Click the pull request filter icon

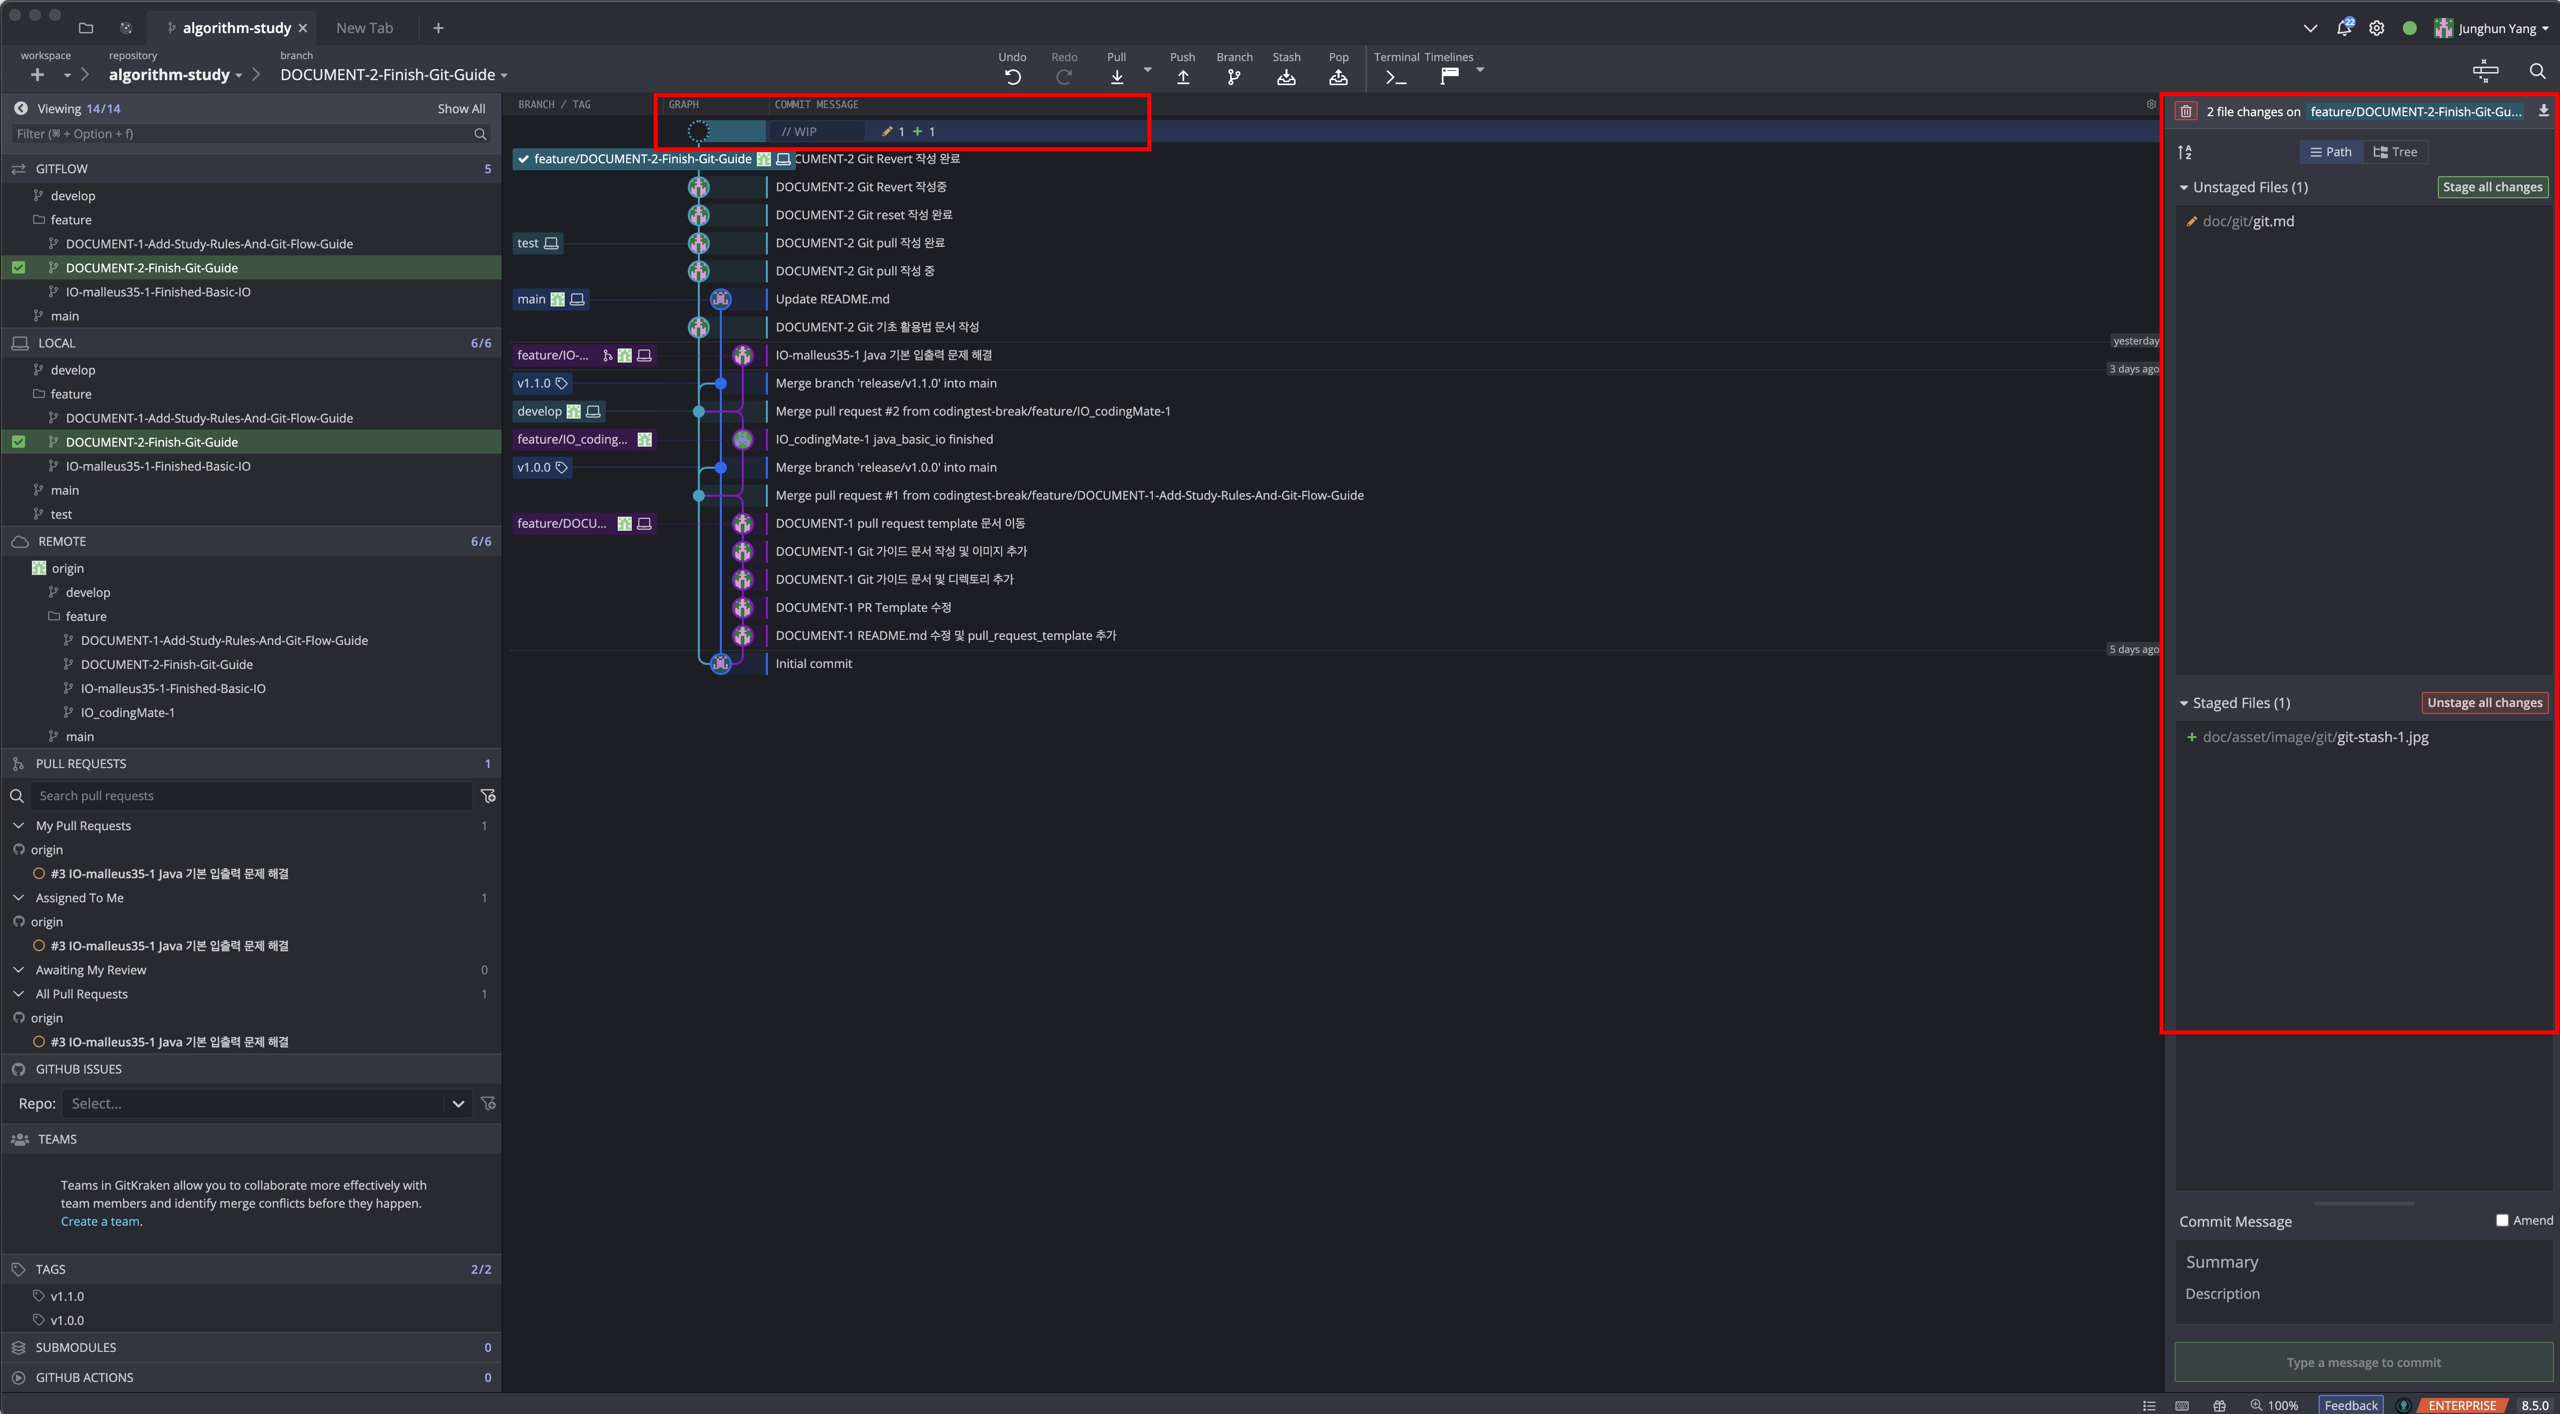[x=488, y=796]
